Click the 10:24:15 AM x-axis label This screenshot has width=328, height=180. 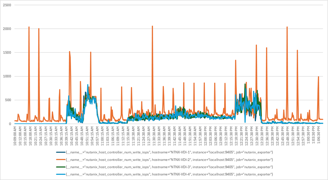41,137
